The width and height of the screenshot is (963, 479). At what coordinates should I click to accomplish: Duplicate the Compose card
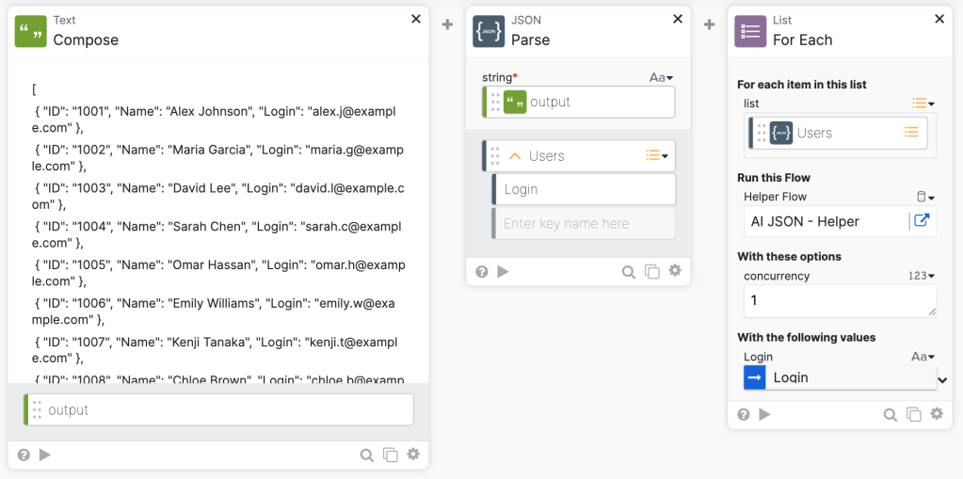coord(390,455)
